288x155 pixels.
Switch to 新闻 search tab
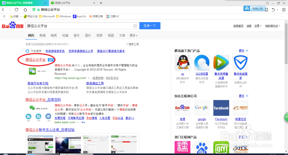42,35
